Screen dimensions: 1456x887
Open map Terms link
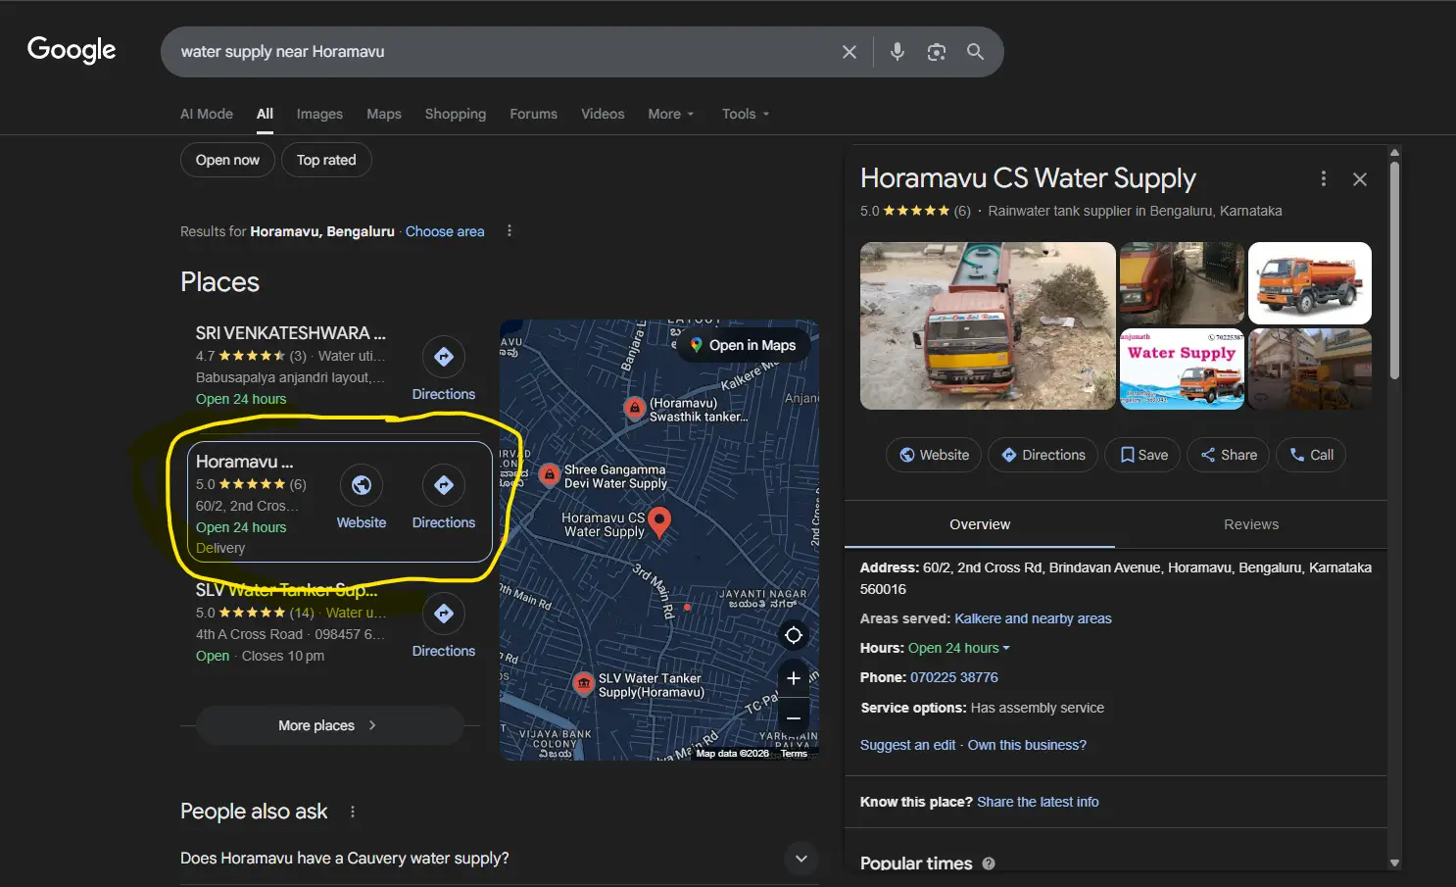point(794,754)
